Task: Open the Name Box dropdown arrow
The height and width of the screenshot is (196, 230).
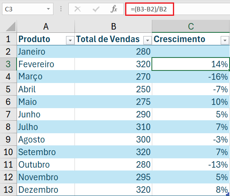Action: click(48, 9)
